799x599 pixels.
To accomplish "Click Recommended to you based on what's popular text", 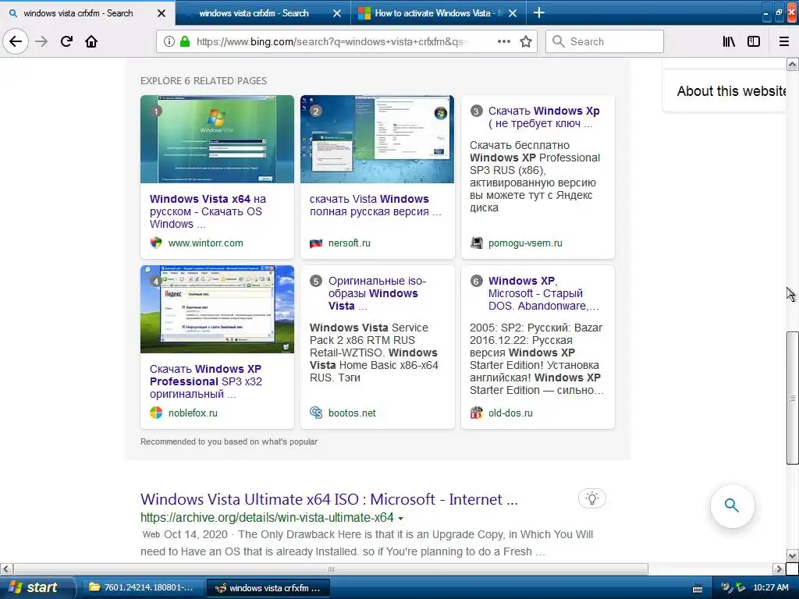I will coord(229,441).
